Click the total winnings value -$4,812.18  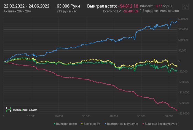128,6
